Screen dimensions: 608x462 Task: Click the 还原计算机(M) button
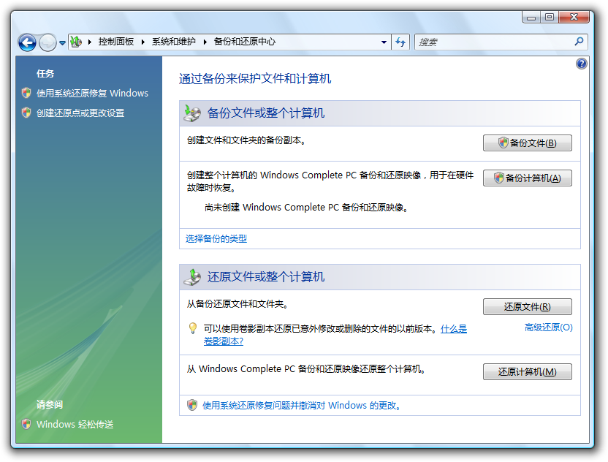tap(528, 371)
